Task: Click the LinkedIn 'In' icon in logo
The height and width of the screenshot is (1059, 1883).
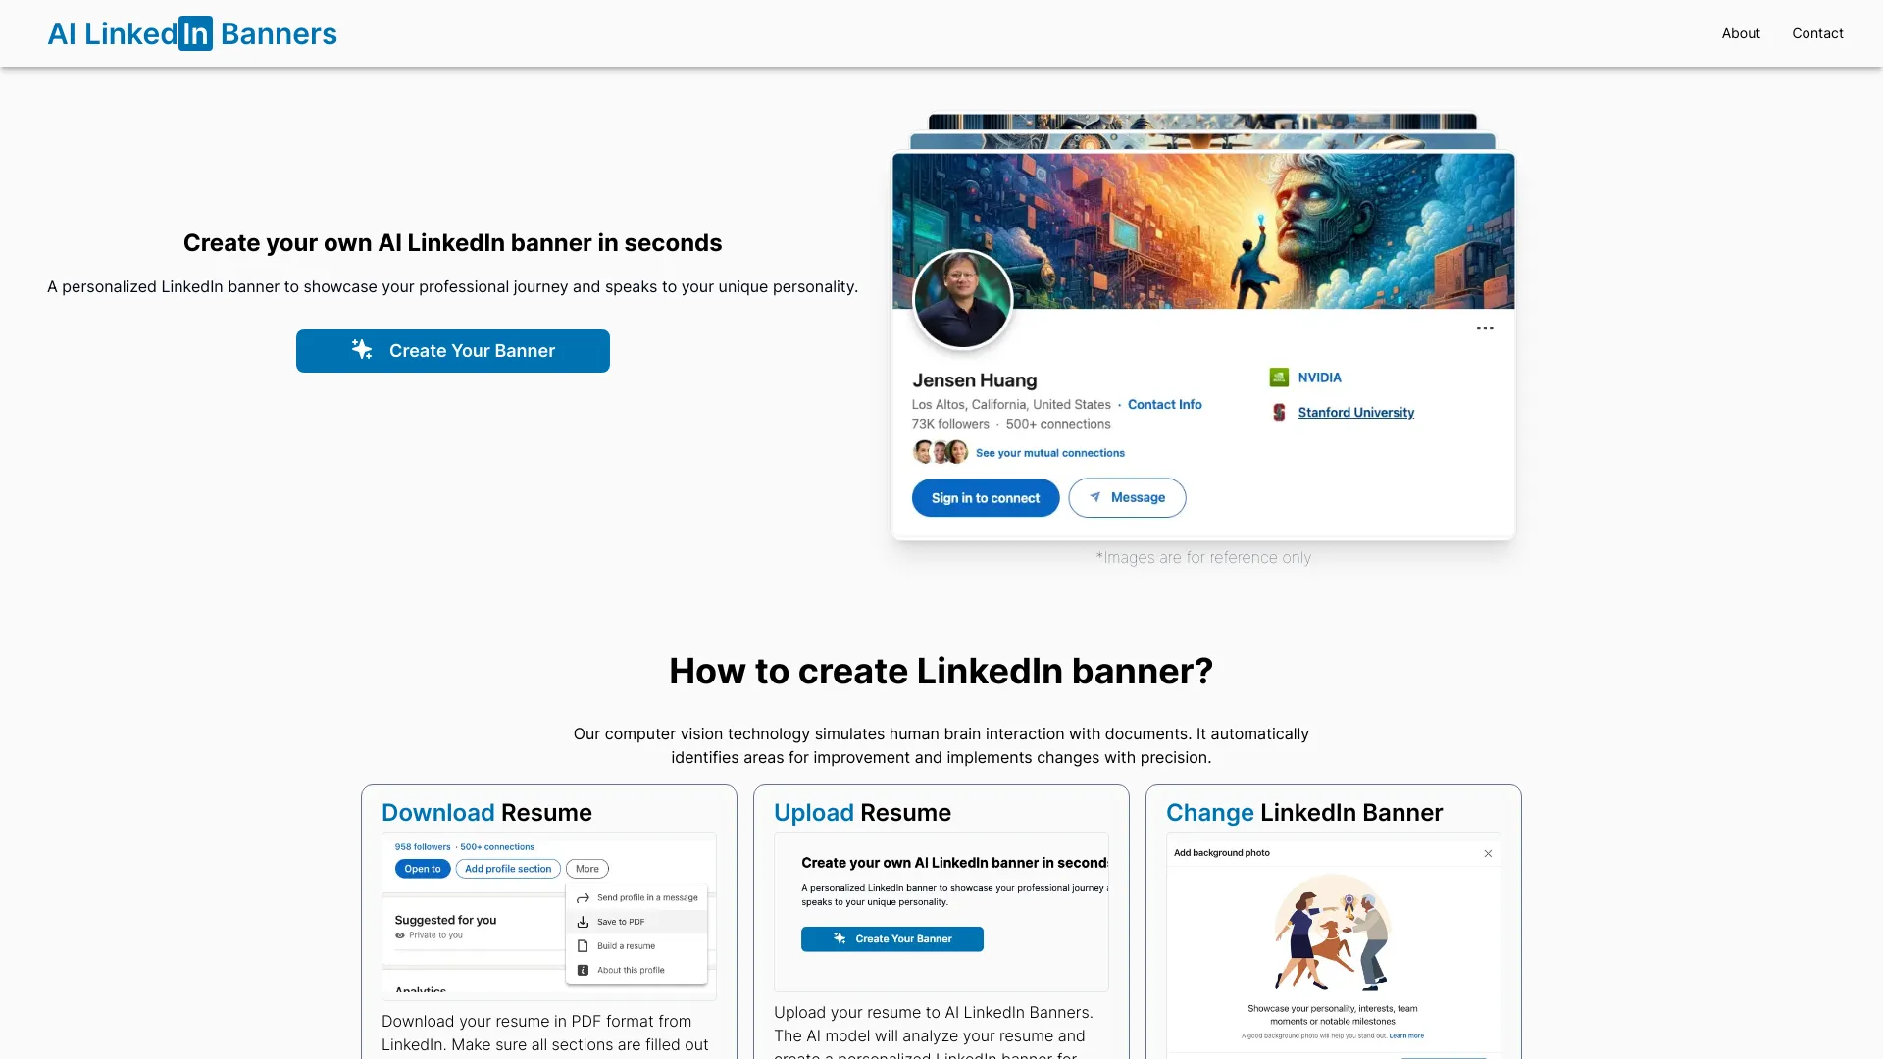Action: click(195, 32)
